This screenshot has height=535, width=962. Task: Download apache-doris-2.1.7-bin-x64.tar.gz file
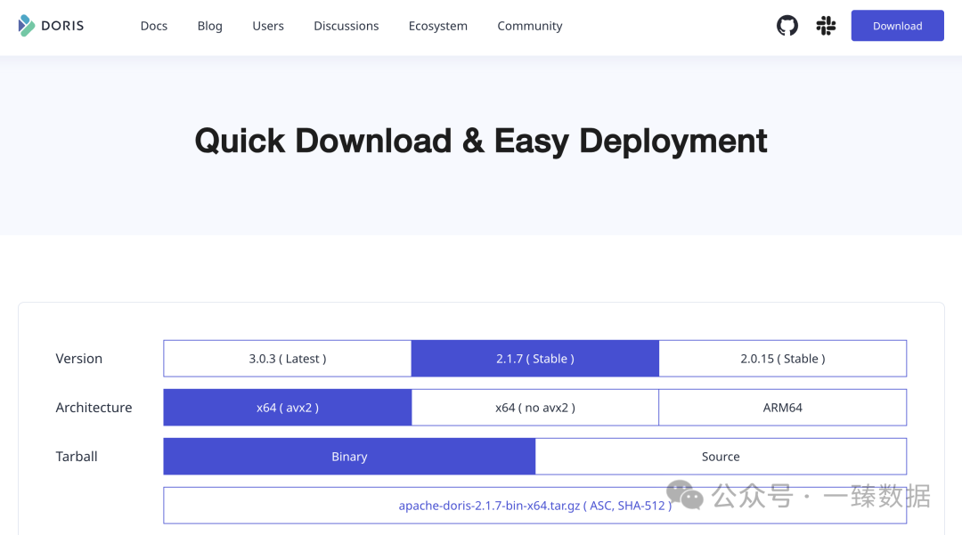coord(489,506)
